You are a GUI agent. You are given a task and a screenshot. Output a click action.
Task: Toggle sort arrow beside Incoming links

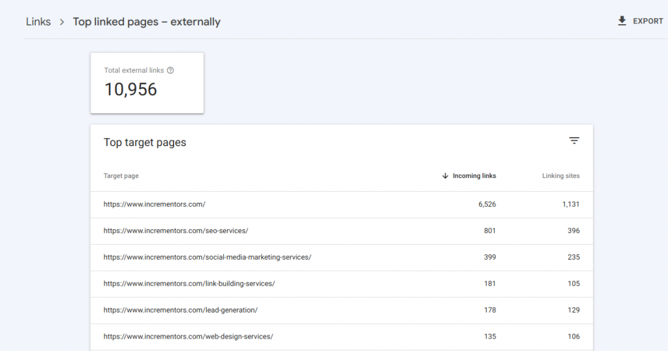445,175
